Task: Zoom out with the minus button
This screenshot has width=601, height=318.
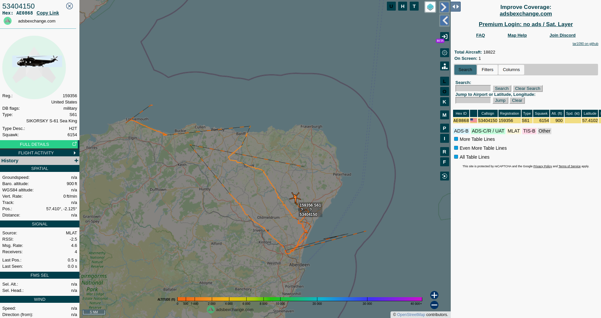Action: click(x=434, y=305)
